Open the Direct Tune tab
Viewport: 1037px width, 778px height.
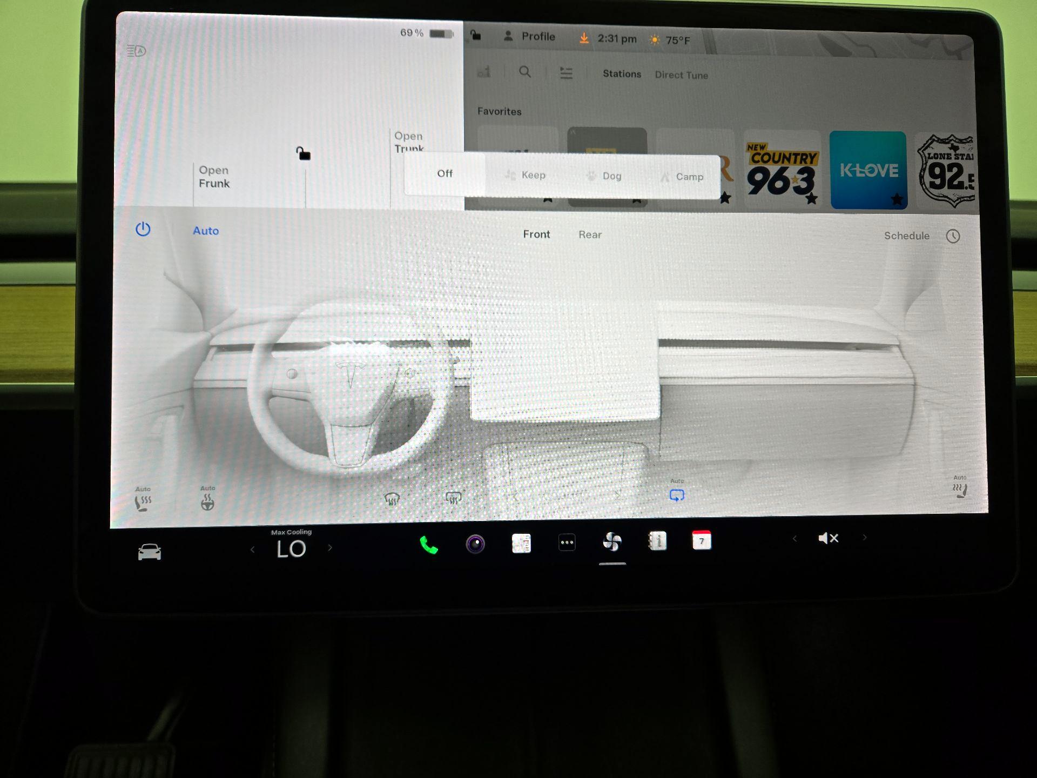click(681, 75)
